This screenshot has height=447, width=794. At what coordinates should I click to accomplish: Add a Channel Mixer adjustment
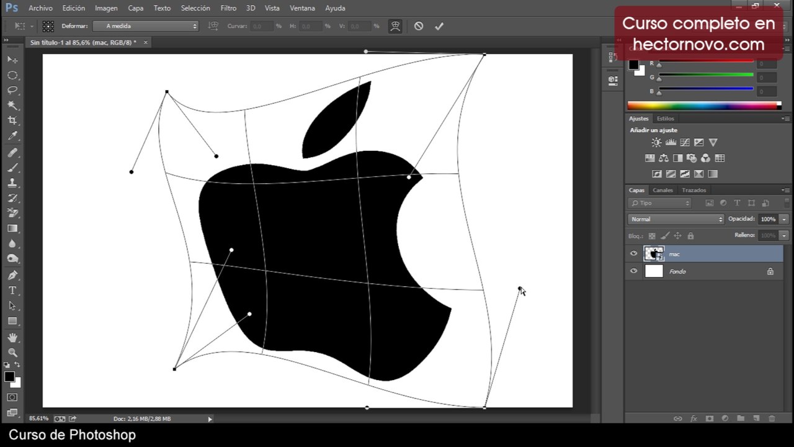pos(705,158)
